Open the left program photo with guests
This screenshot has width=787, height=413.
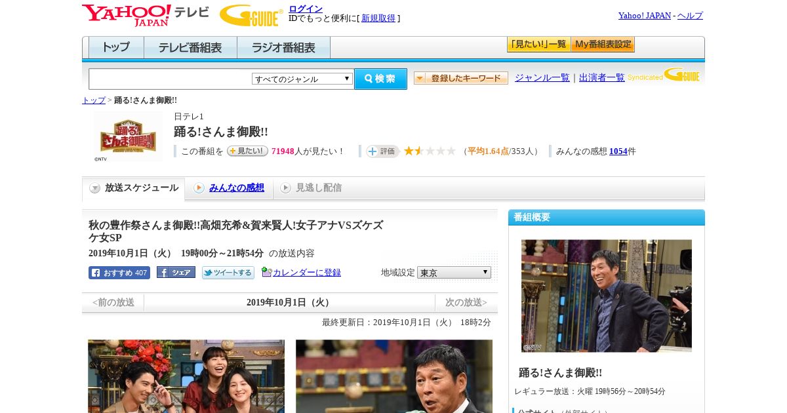click(x=186, y=376)
